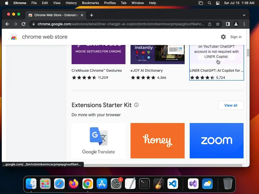This screenshot has height=194, width=259.
Task: Click the LINER 5,724 star rating
Action: 207,78
